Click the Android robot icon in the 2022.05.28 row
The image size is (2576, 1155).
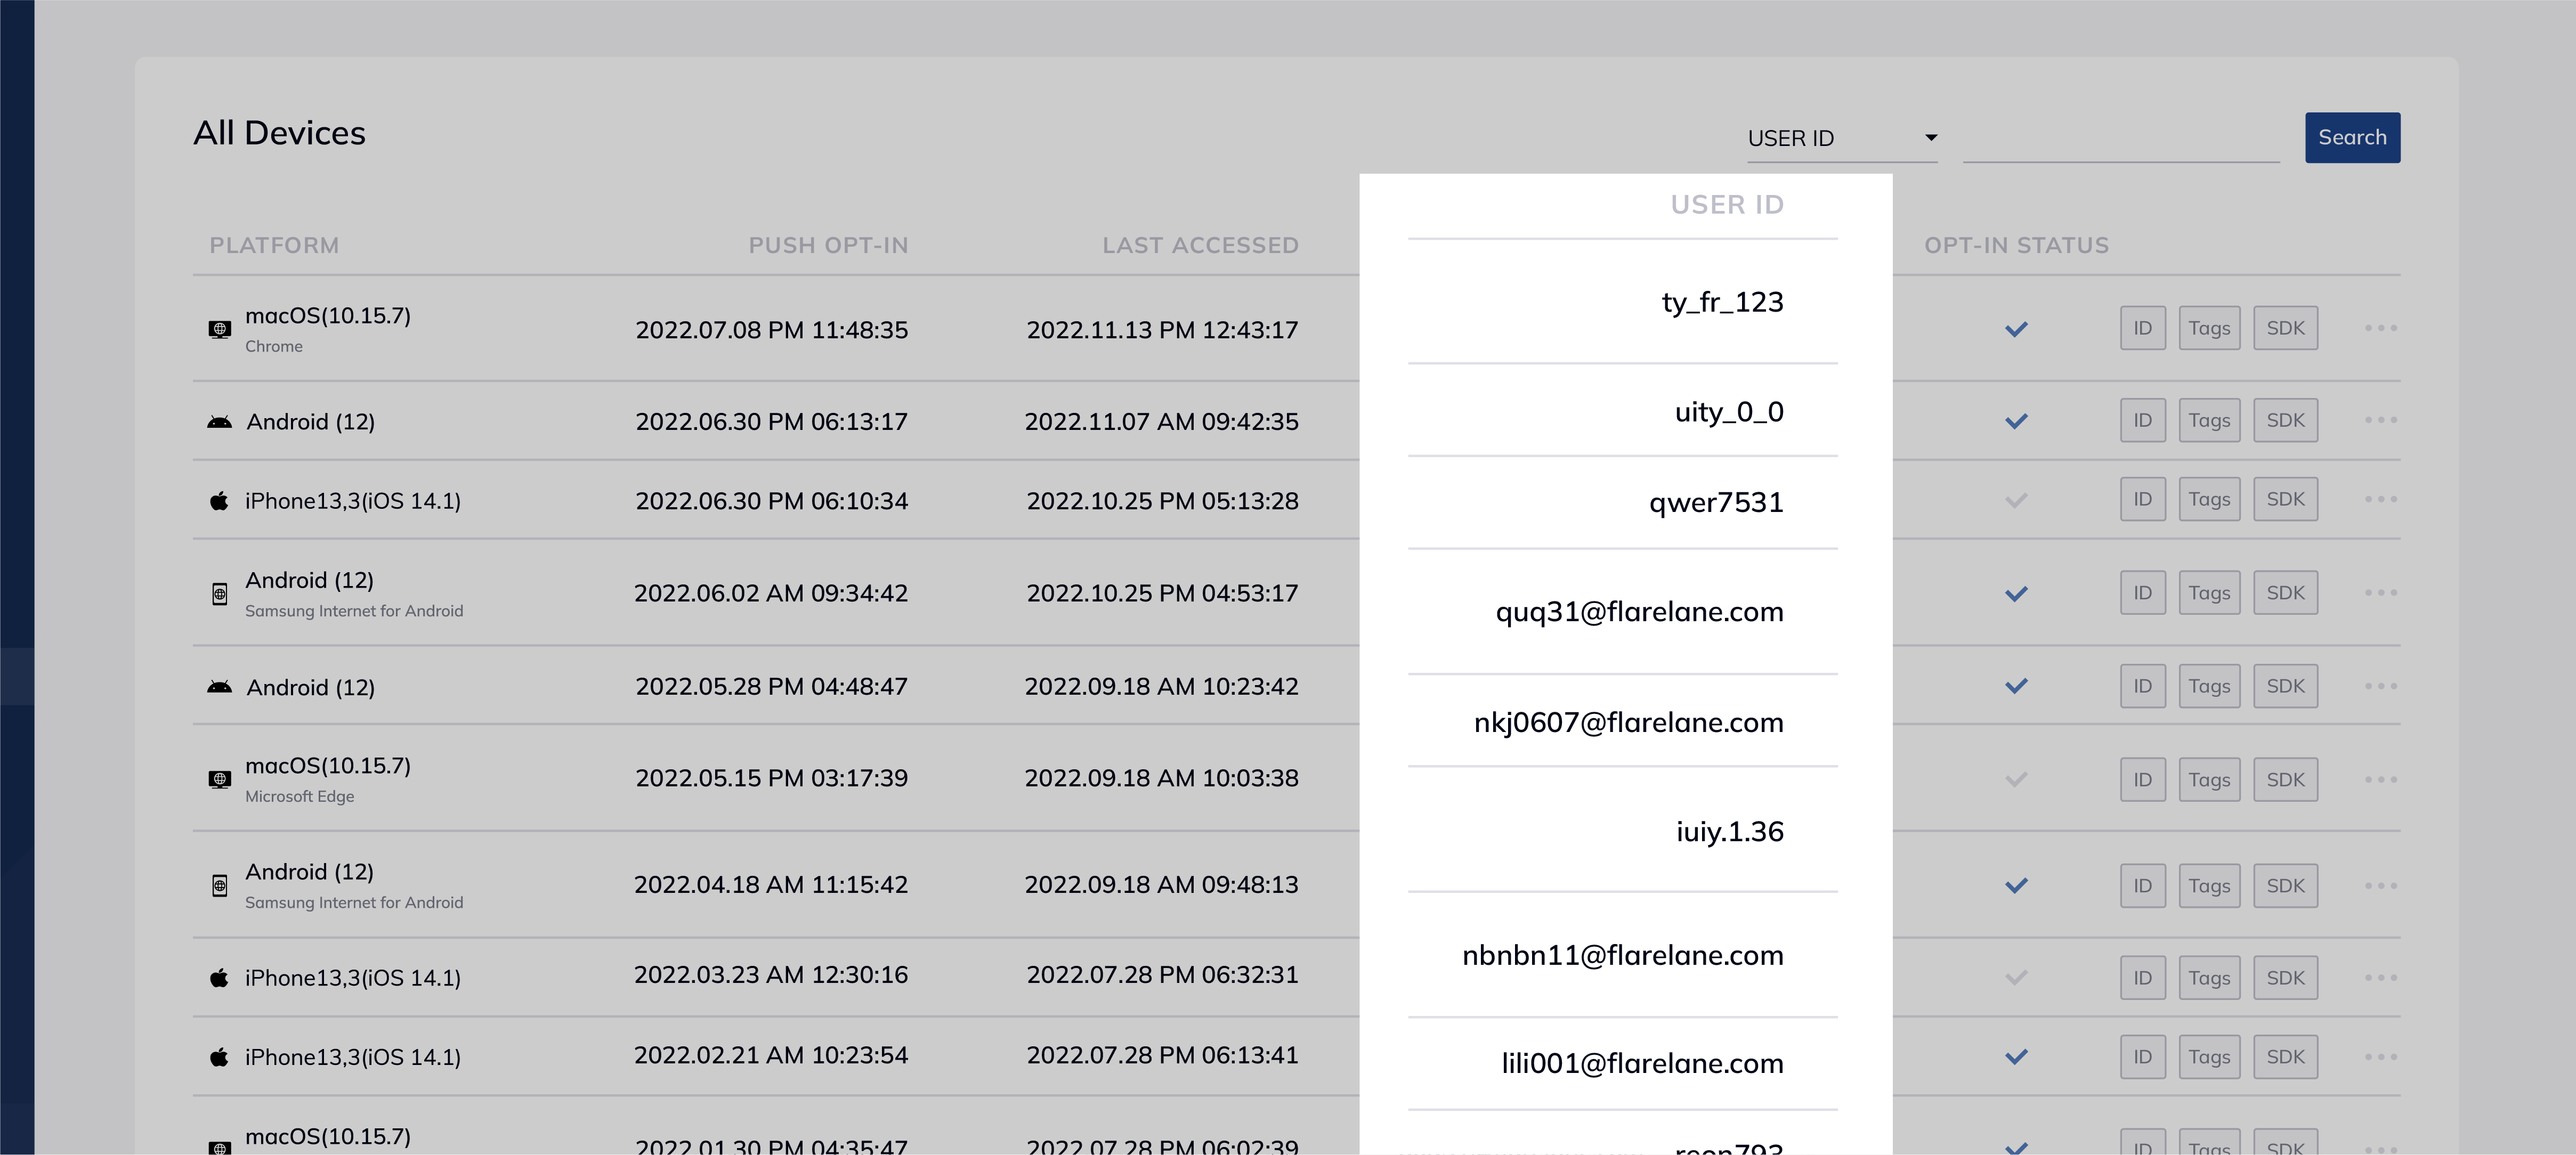coord(220,686)
